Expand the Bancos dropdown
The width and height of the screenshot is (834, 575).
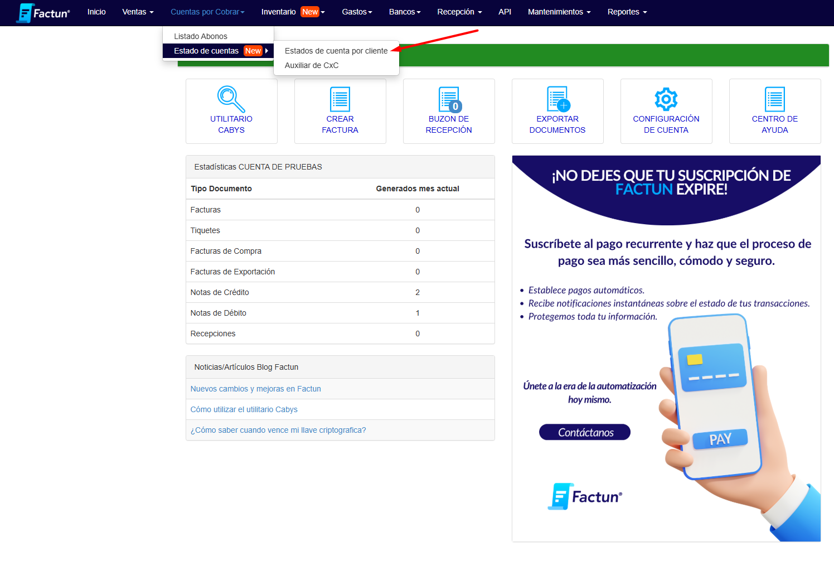tap(405, 12)
